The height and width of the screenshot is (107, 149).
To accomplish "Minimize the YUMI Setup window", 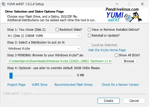I will coord(117,4).
